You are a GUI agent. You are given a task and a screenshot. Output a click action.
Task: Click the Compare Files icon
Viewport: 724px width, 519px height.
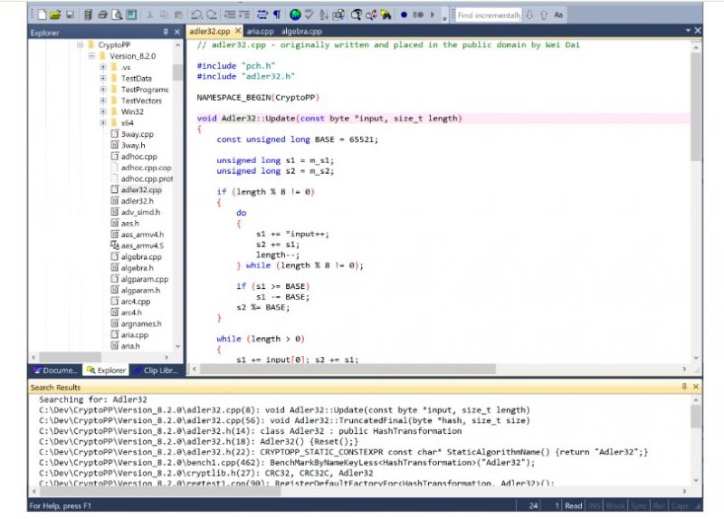click(338, 14)
